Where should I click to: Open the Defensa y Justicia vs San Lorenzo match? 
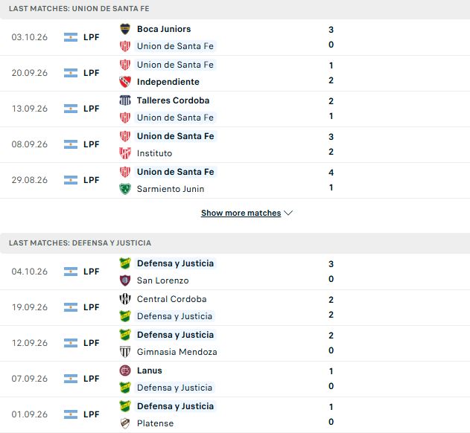coord(235,272)
